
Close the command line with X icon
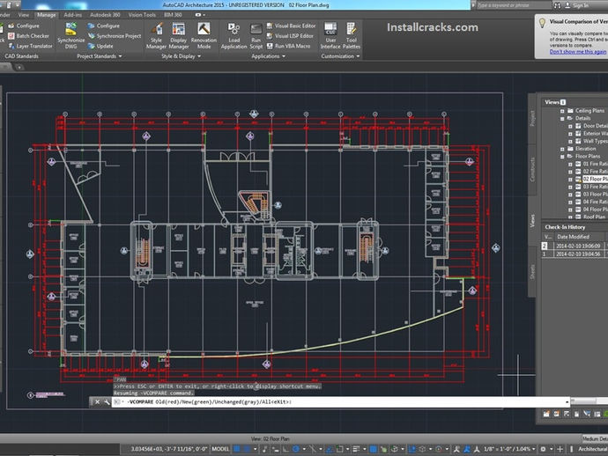[97, 402]
